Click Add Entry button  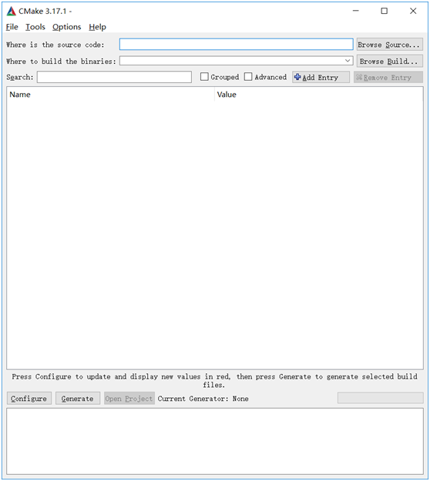point(321,77)
